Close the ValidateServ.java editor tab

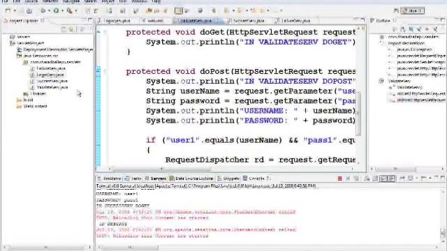click(x=217, y=20)
